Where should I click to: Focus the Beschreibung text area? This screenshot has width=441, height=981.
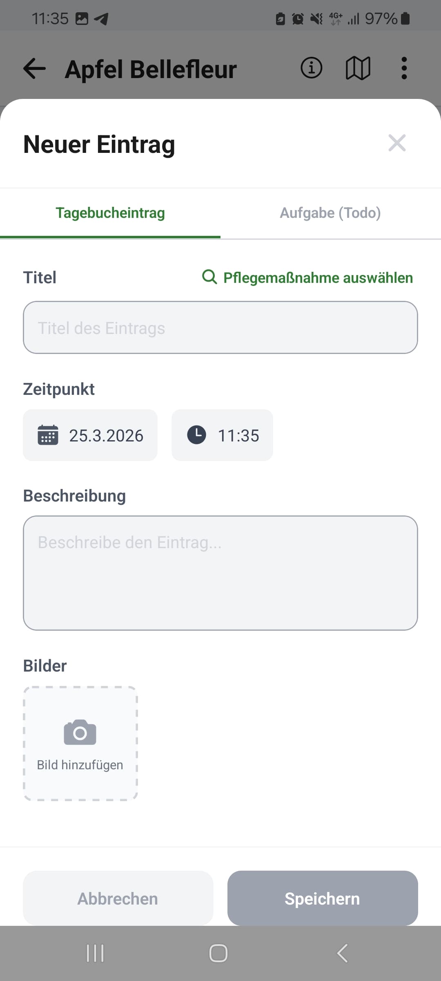point(220,573)
